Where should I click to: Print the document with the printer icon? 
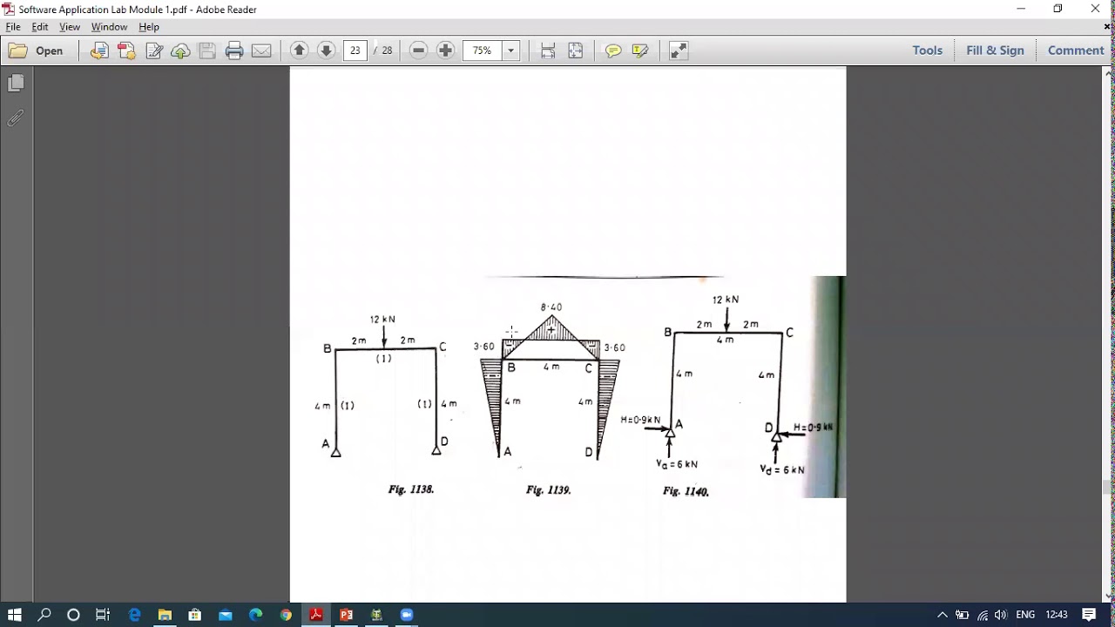tap(234, 51)
